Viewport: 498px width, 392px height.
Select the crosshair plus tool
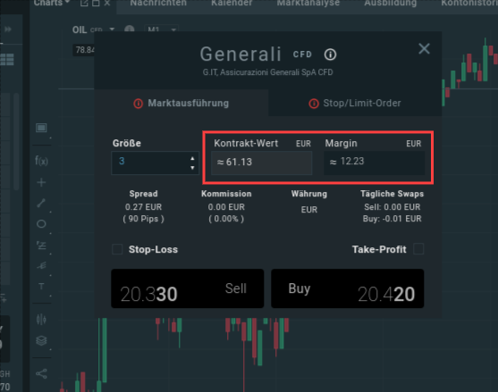41,182
